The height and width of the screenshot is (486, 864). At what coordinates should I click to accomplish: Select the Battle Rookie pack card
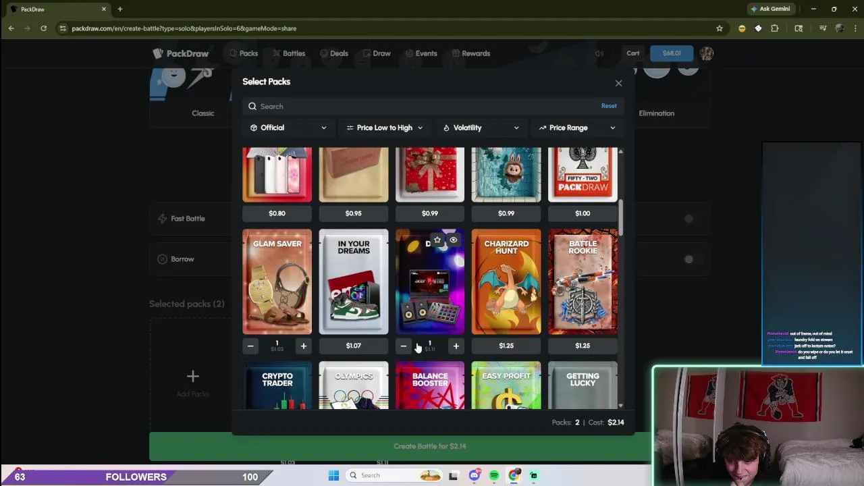(583, 282)
